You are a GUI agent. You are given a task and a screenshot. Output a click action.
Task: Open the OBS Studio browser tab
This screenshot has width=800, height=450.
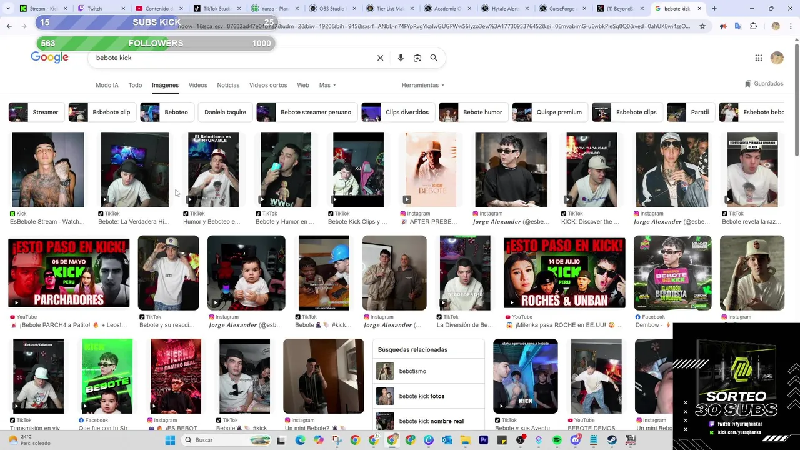(x=331, y=9)
